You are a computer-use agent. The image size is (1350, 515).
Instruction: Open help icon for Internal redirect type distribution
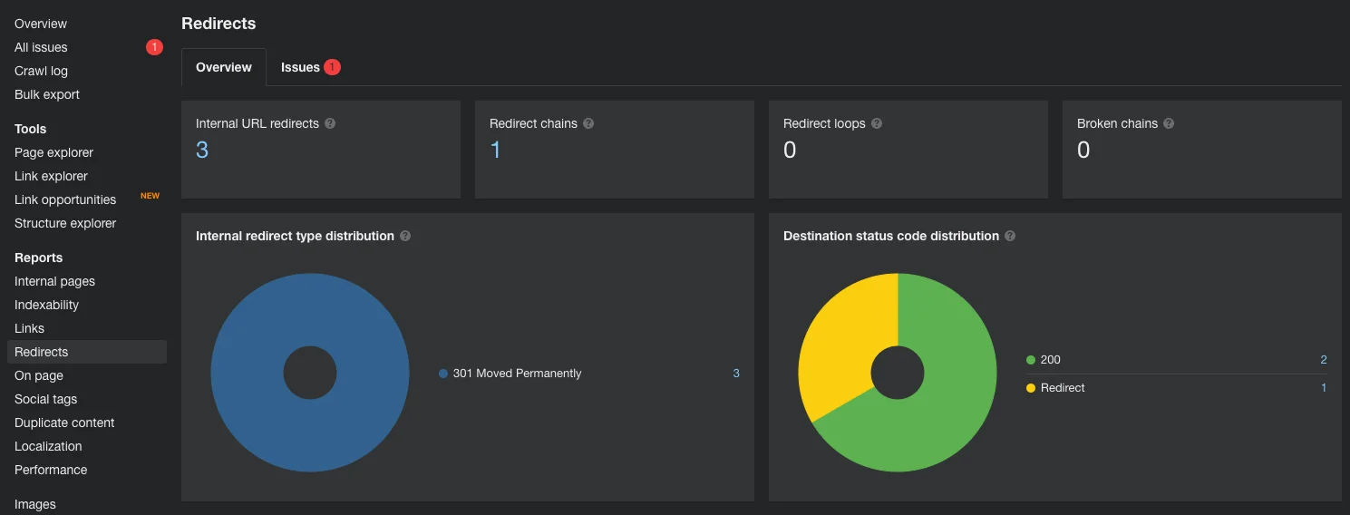coord(405,236)
